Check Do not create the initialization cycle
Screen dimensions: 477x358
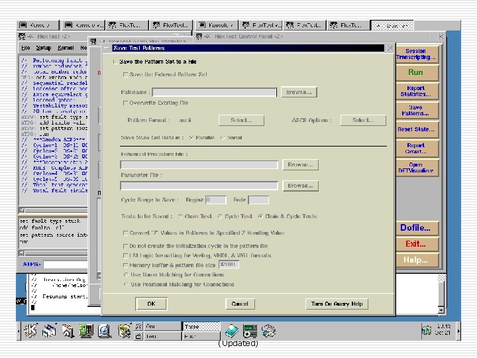[x=125, y=246]
